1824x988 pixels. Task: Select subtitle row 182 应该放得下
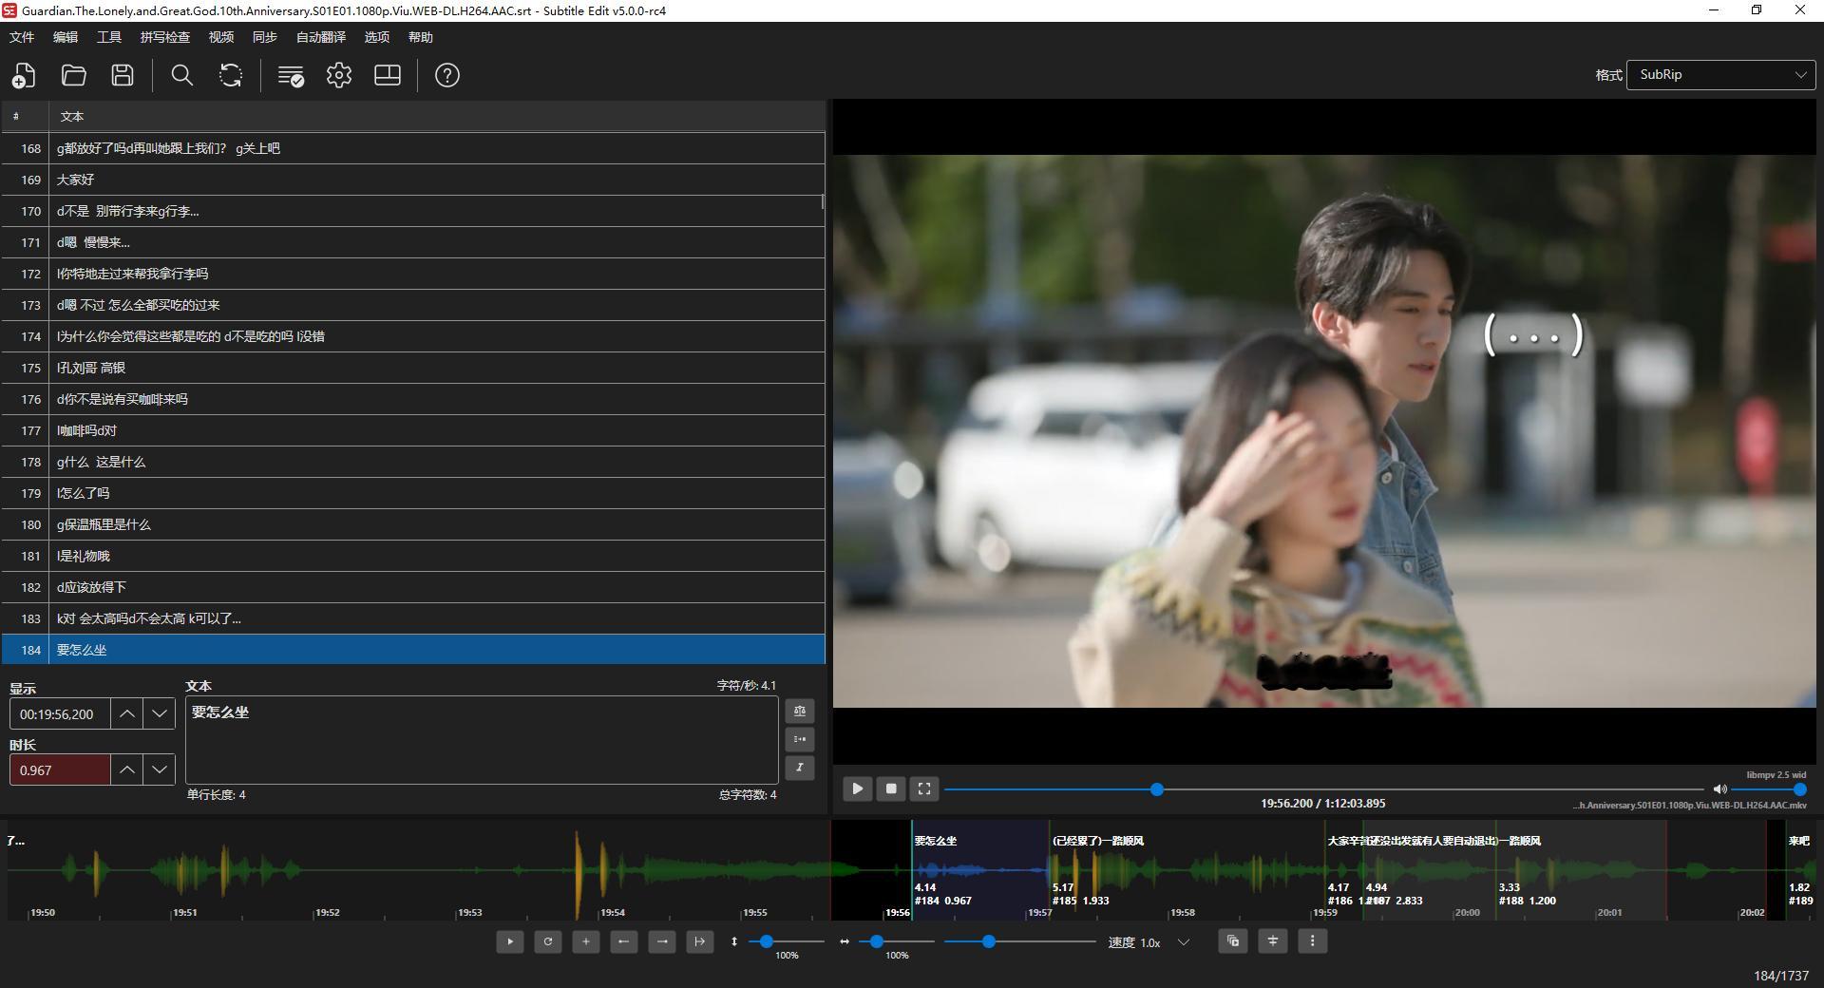click(x=413, y=587)
